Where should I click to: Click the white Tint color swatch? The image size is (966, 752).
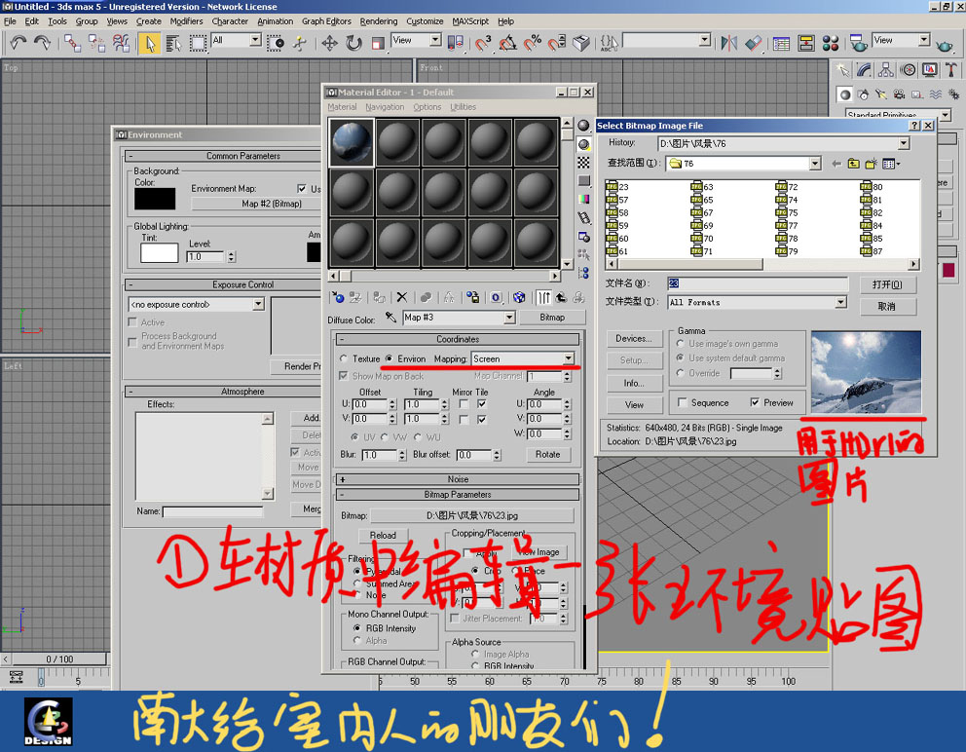pos(159,252)
